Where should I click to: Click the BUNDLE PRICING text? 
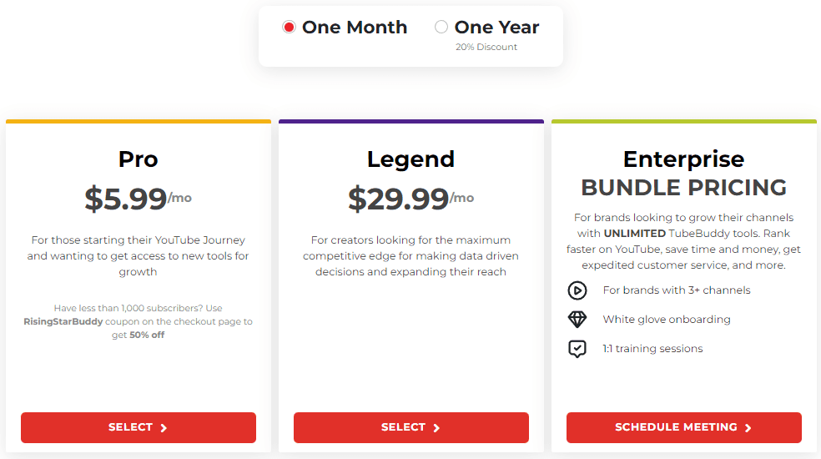pos(684,188)
